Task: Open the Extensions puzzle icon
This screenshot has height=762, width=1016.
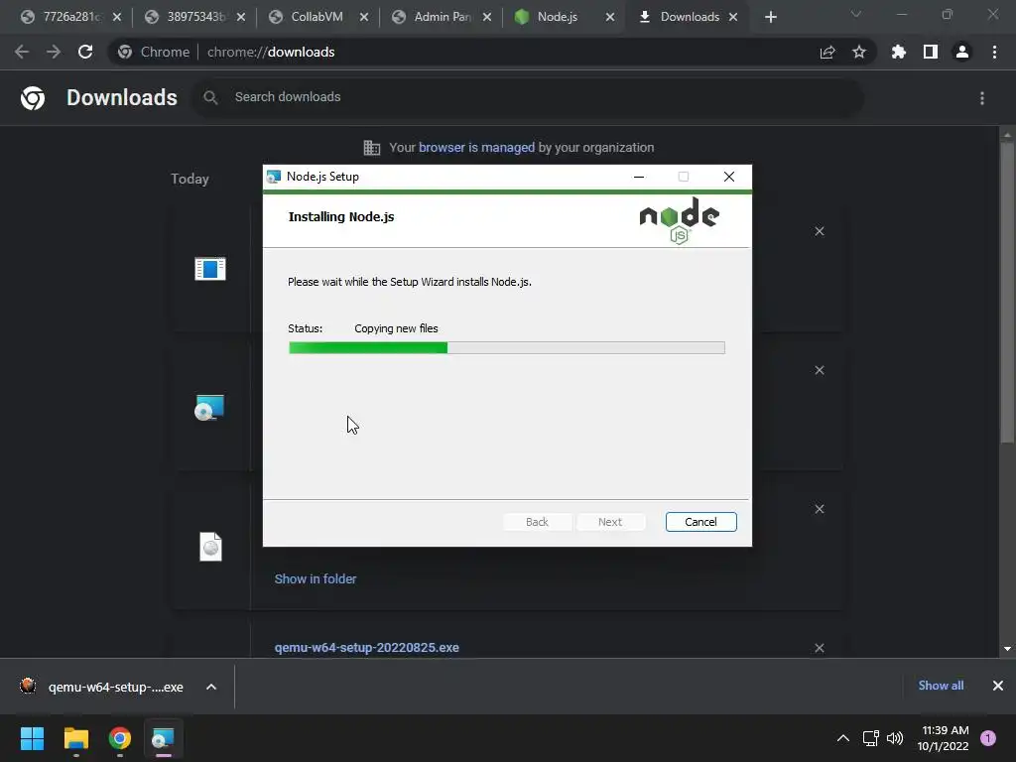Action: (x=898, y=52)
